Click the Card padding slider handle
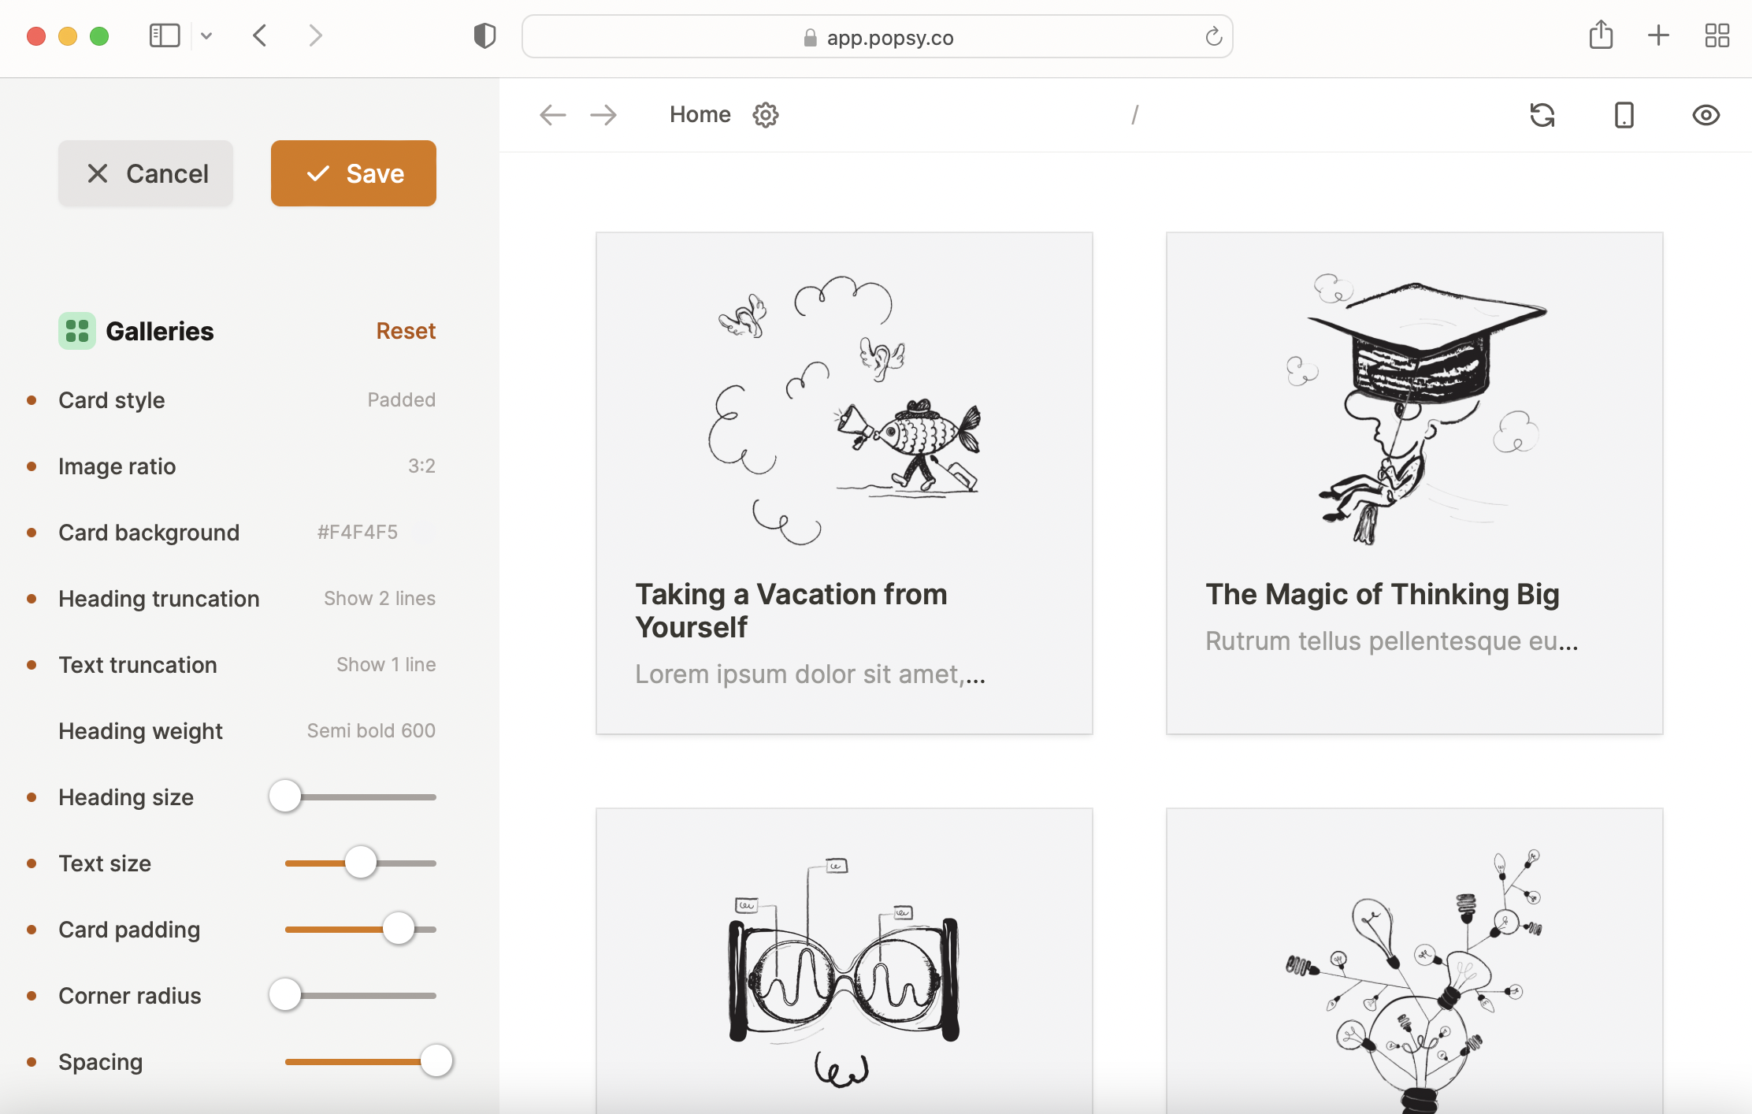This screenshot has width=1752, height=1114. click(x=399, y=930)
